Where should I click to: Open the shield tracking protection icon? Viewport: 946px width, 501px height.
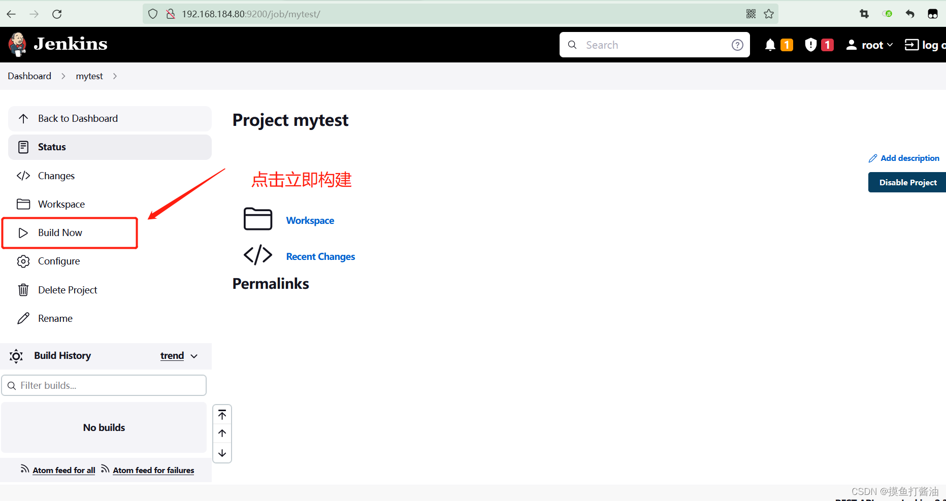[x=153, y=14]
